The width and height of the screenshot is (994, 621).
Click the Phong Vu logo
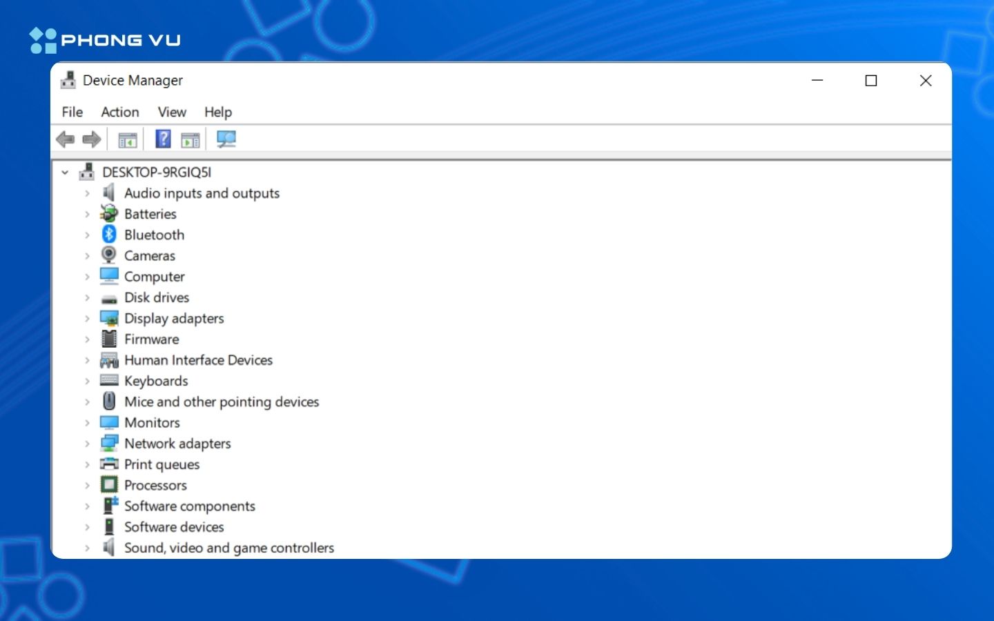[104, 39]
